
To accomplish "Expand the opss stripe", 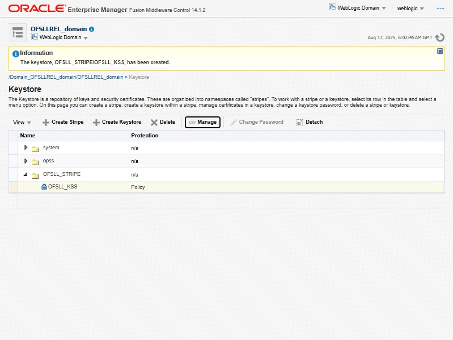I will [26, 161].
